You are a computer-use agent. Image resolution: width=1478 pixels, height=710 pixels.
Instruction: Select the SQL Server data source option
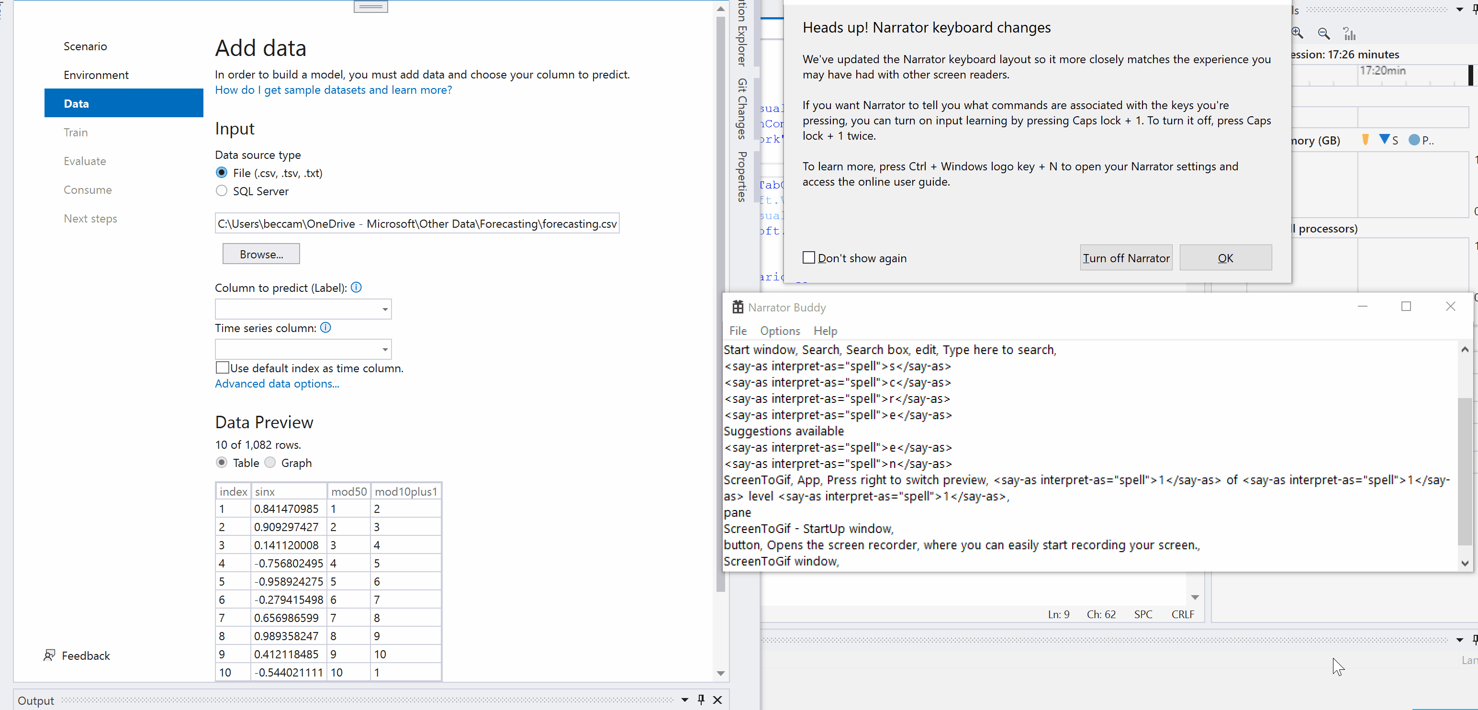tap(222, 191)
